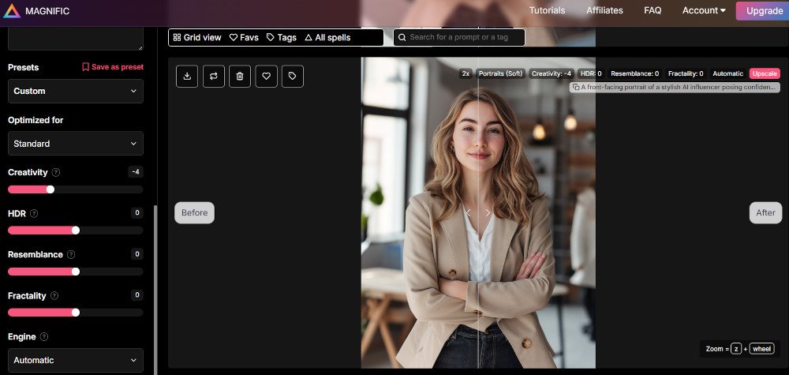Click Creativity help question-mark icon

[56, 172]
